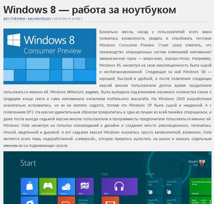Click the 'Windows Millenium' text in the article

(x=67, y=92)
